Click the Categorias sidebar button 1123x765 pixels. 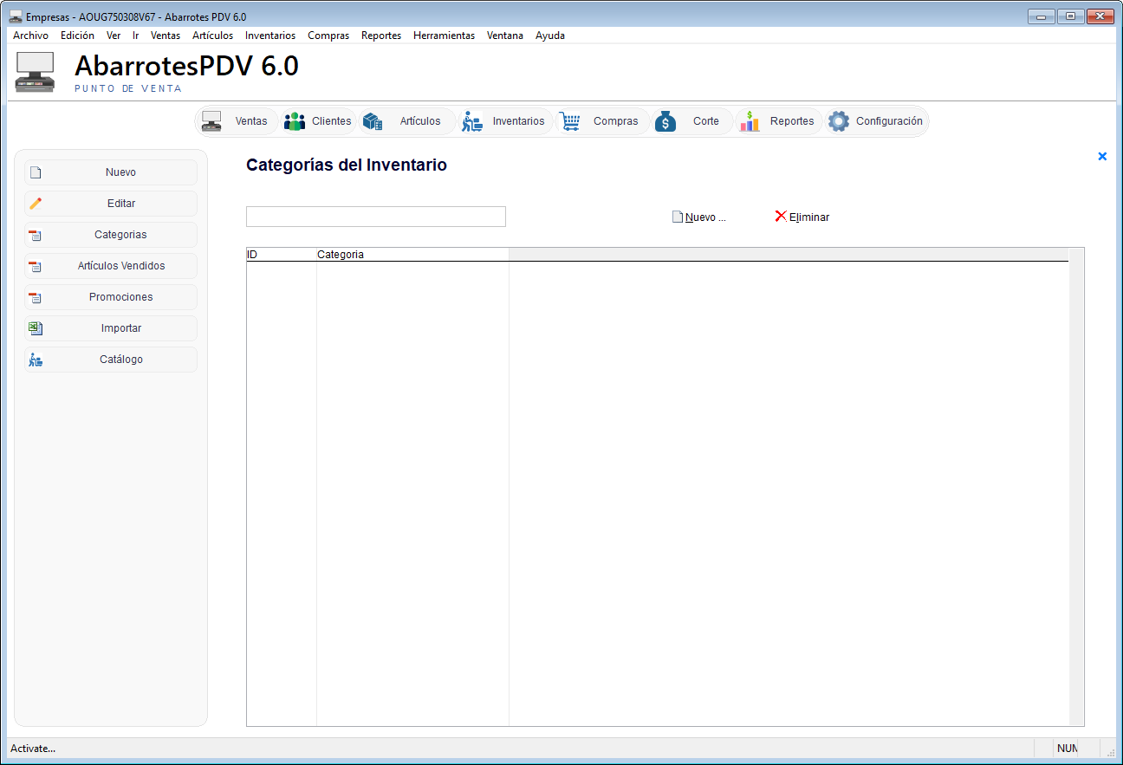[111, 235]
